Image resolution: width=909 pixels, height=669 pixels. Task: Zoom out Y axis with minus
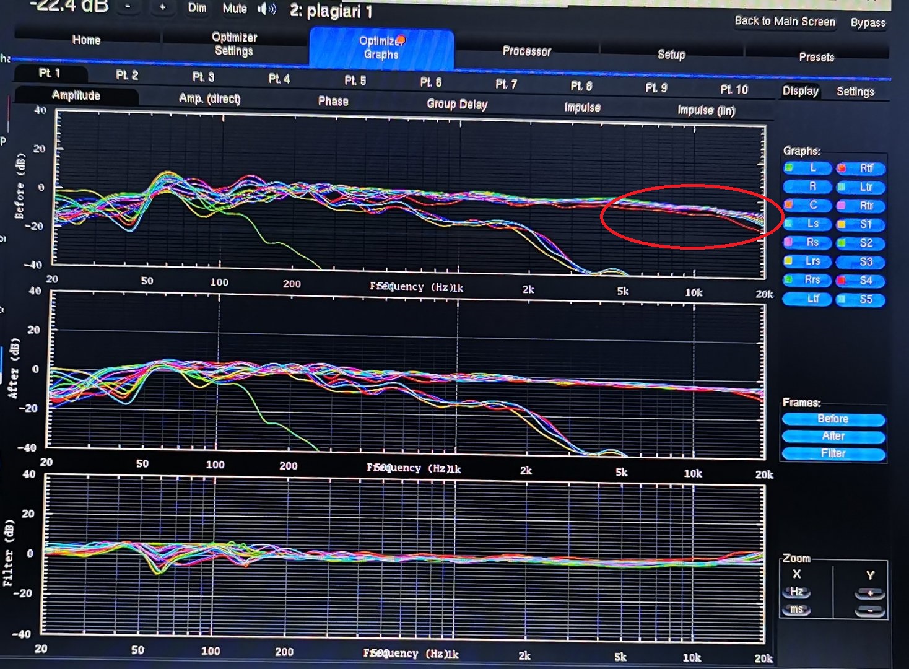[x=869, y=611]
